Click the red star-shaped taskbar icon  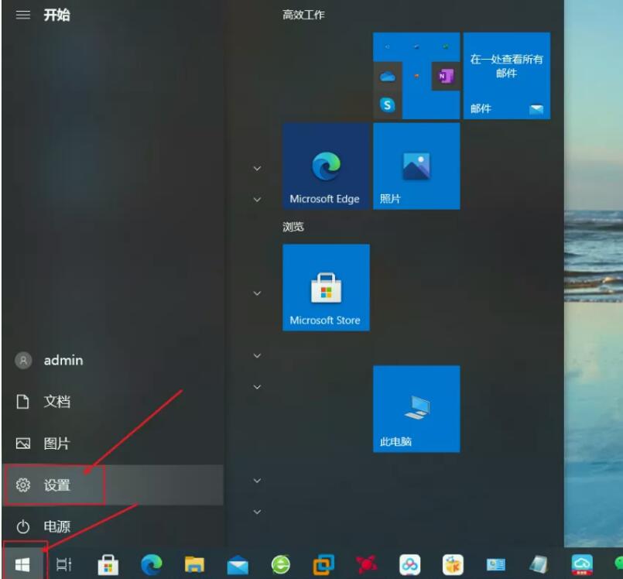click(366, 565)
